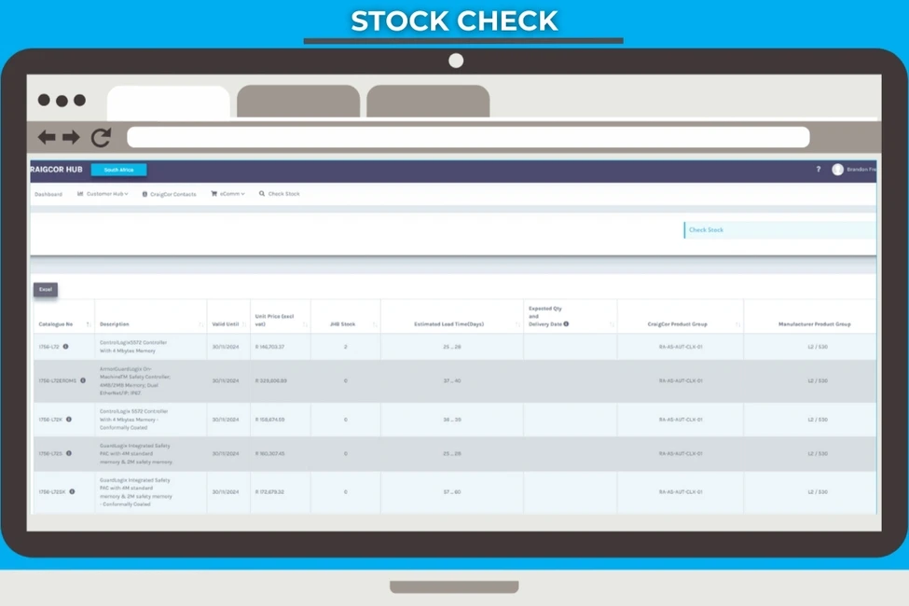Open info icon next to 1756-L72SK
This screenshot has height=606, width=909.
click(x=73, y=491)
